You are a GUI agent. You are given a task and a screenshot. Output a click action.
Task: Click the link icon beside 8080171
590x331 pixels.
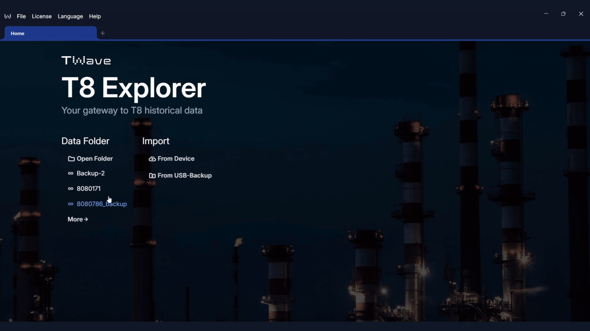pyautogui.click(x=71, y=188)
